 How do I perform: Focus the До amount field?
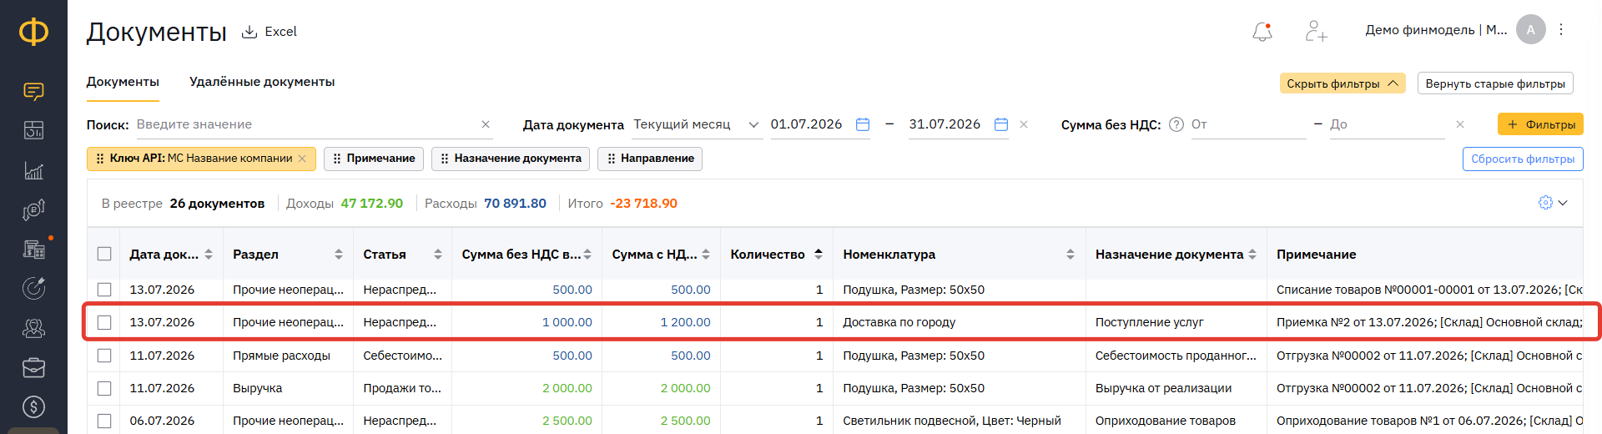point(1387,124)
